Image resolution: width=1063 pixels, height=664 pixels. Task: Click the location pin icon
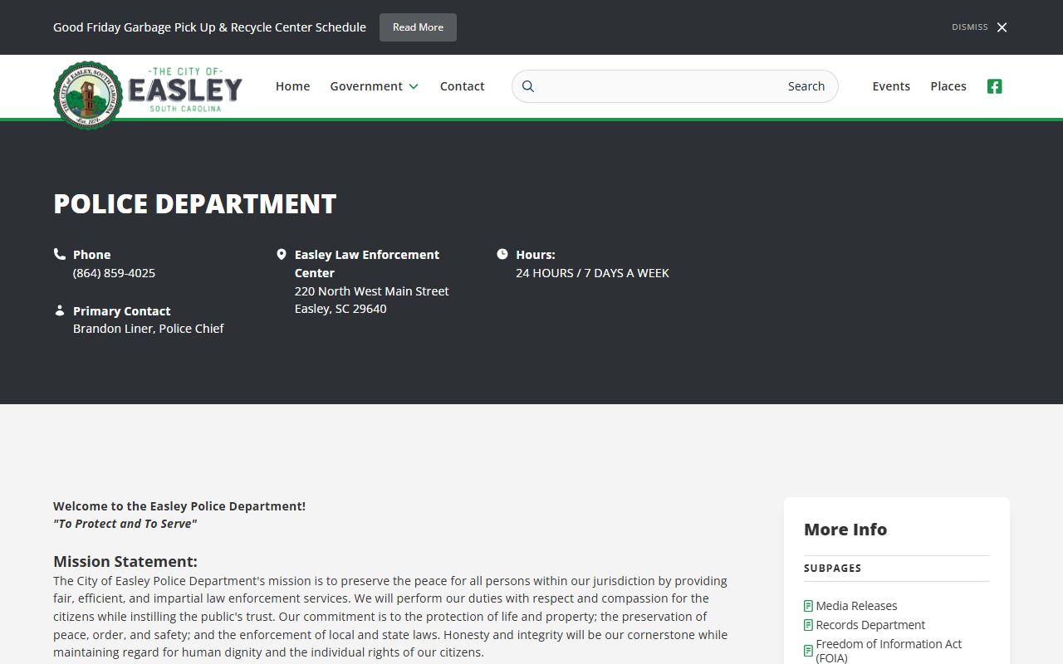tap(281, 254)
